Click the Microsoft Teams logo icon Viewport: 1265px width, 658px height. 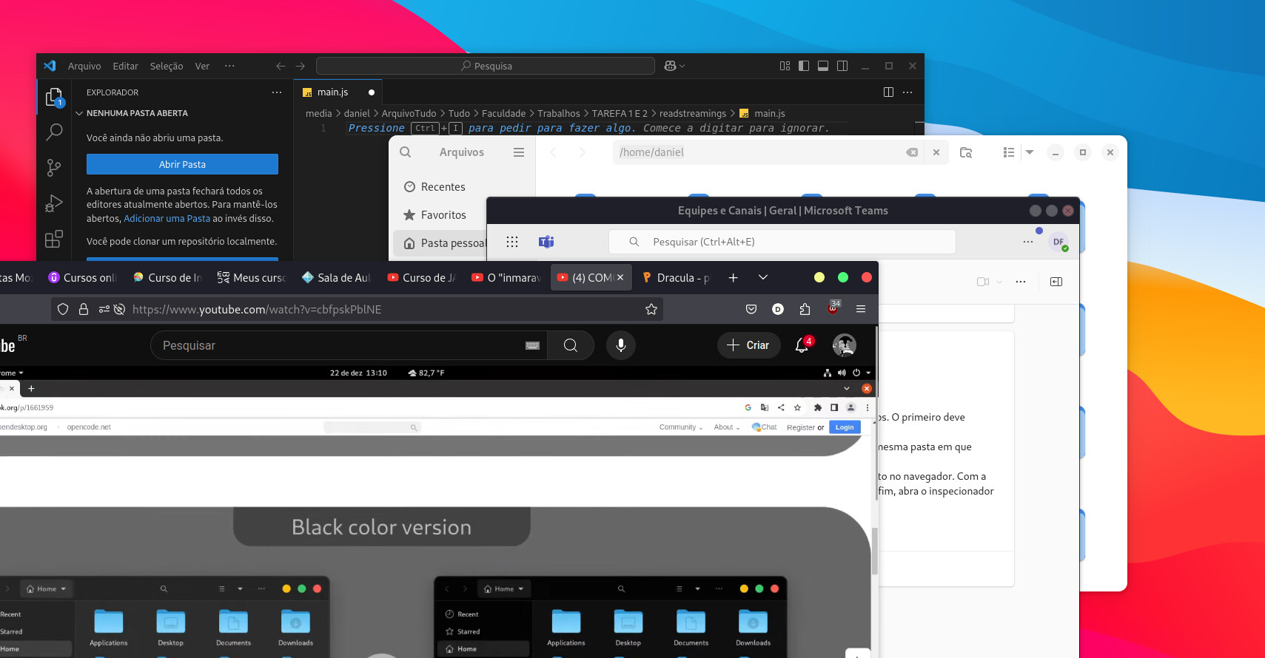click(546, 242)
